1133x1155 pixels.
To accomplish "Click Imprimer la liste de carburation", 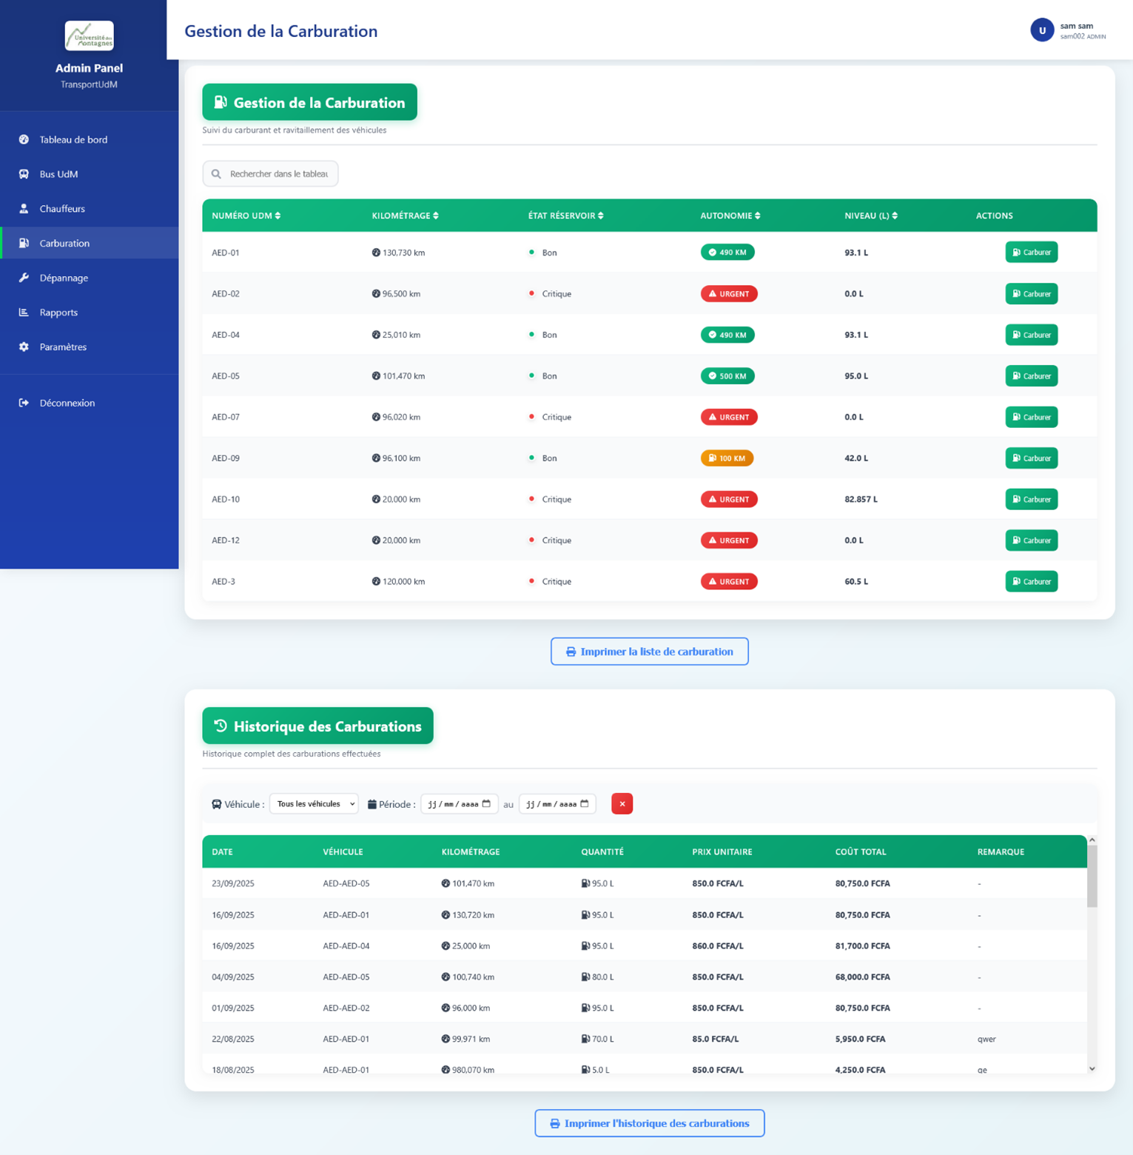I will pos(649,652).
